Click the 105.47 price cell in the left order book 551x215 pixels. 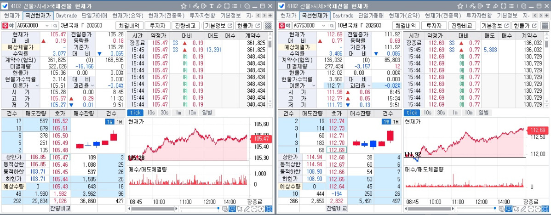click(x=60, y=157)
